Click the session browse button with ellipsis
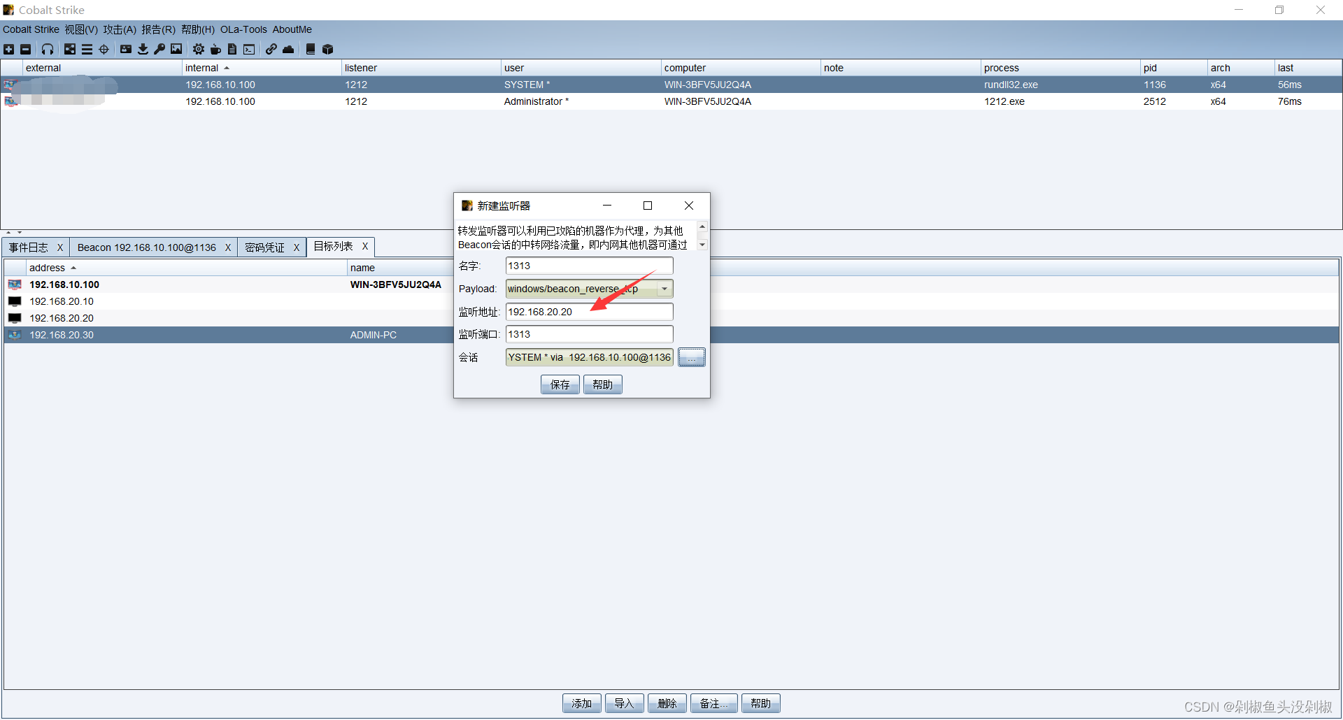Screen dimensions: 1343x720 (x=692, y=357)
